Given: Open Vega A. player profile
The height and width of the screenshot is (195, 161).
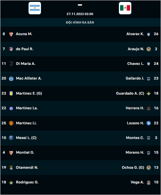Looking at the screenshot, I should [x=137, y=182].
